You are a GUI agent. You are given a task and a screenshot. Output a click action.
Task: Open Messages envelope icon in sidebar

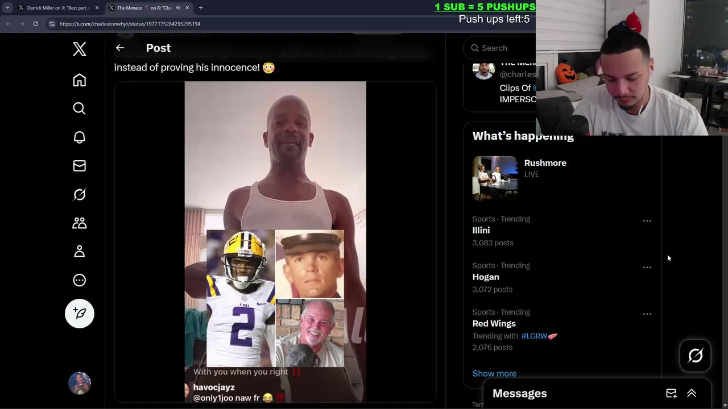[80, 166]
